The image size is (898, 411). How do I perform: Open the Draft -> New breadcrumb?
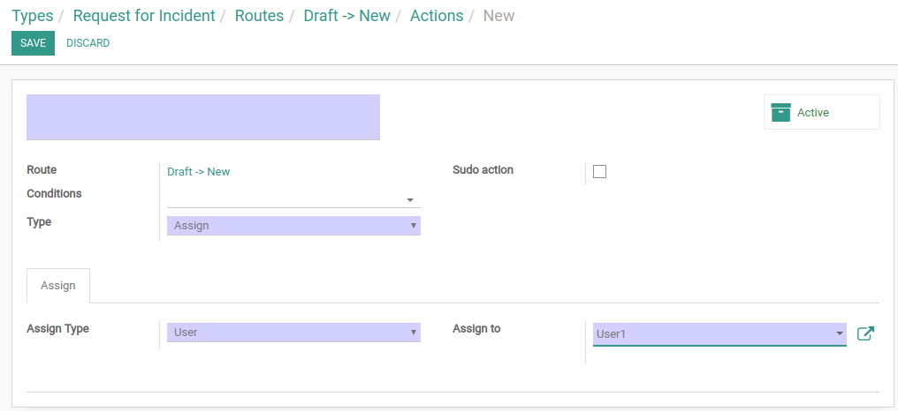tap(347, 16)
